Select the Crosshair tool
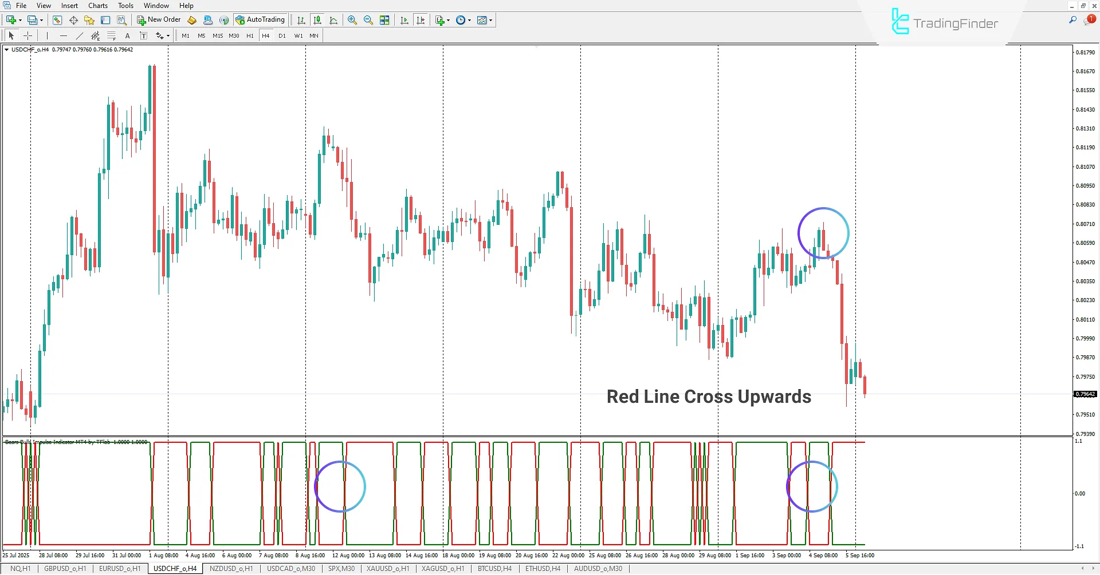The height and width of the screenshot is (575, 1100). [27, 35]
